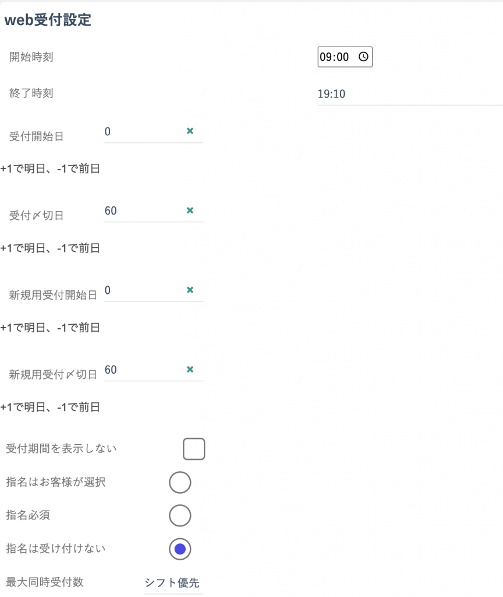This screenshot has width=503, height=597.
Task: Select the 指名は受け付けない radio button
Action: point(180,549)
